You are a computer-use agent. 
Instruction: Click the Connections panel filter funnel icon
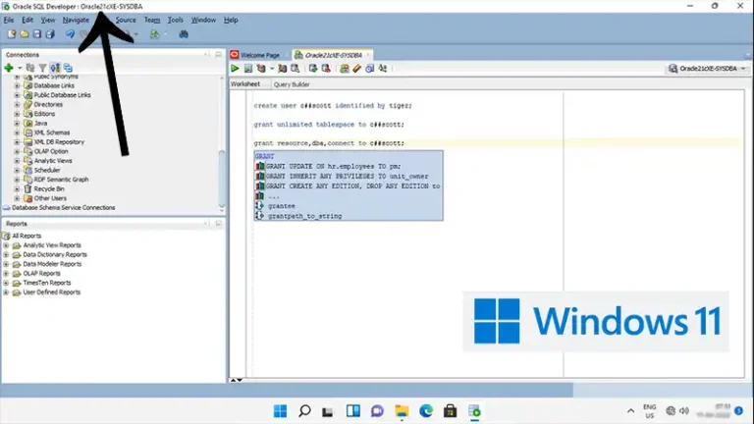pyautogui.click(x=43, y=68)
